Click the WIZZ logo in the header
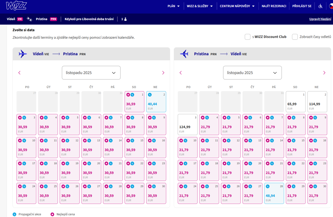 coord(17,6)
